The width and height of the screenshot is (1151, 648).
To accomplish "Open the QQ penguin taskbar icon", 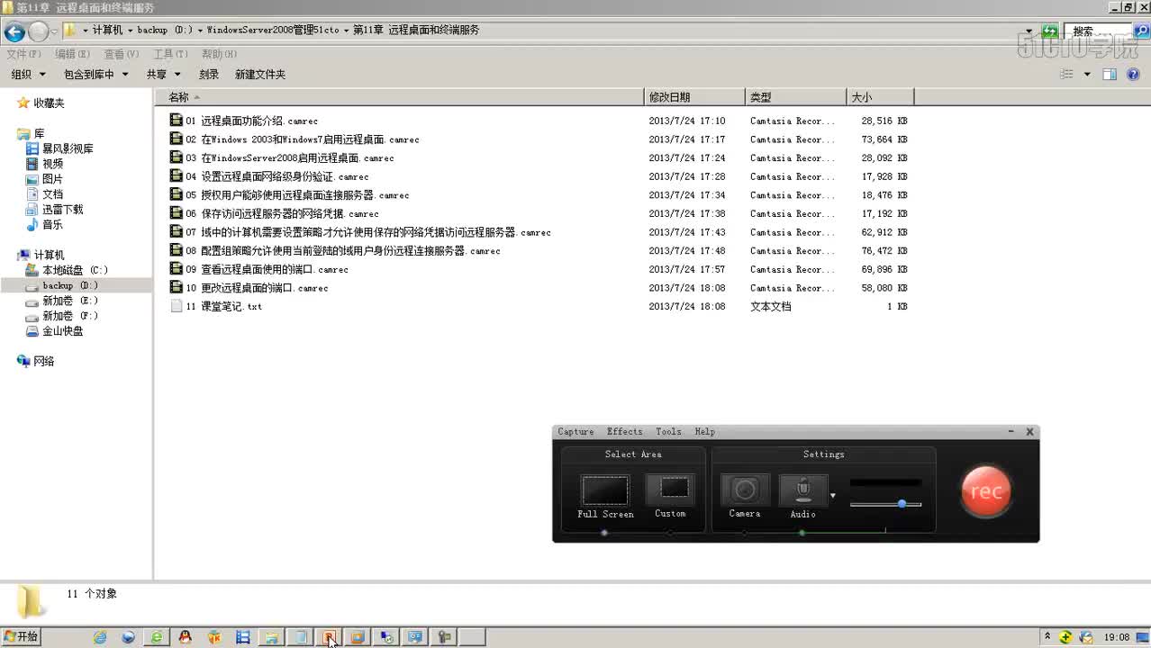I will click(186, 637).
